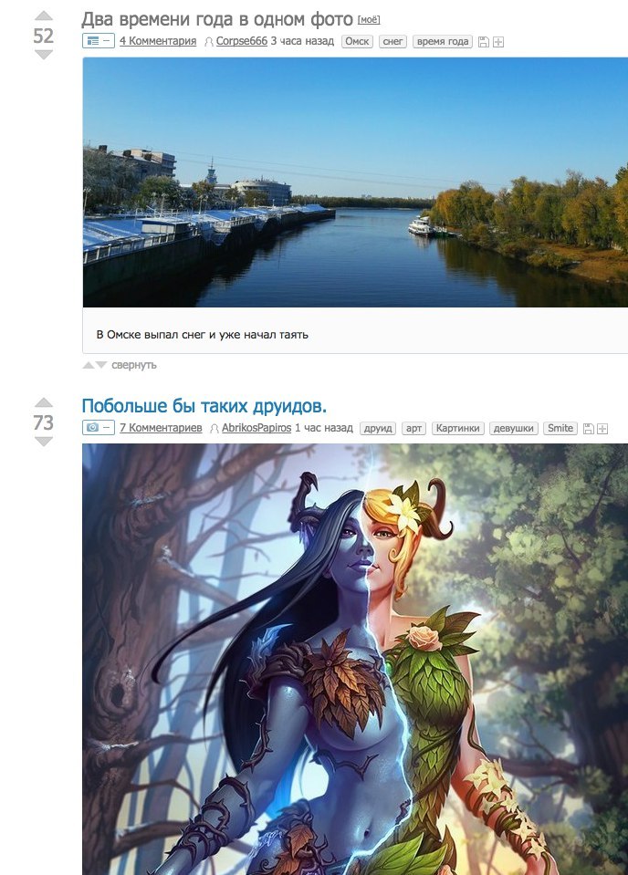Upvote the druids post rated 73
Screen dimensions: 628x875
44,402
